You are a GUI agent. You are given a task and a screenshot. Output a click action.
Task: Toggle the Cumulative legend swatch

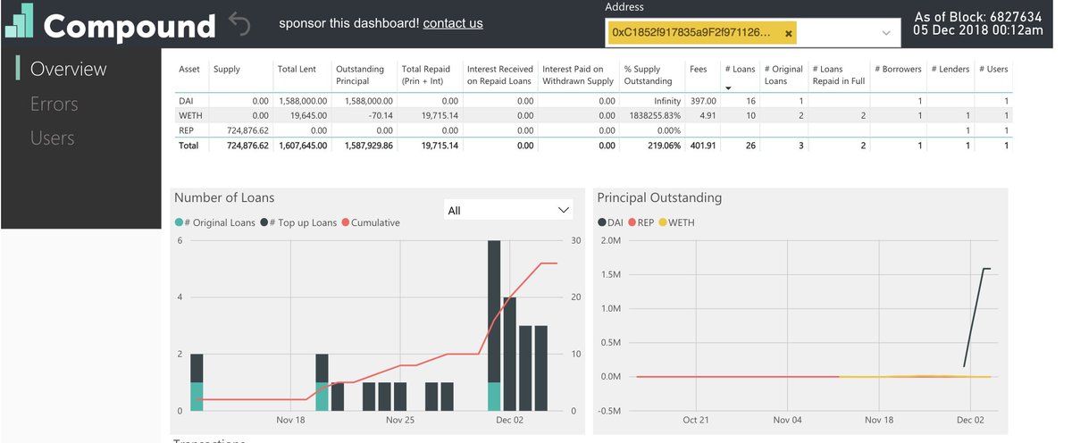coord(345,222)
